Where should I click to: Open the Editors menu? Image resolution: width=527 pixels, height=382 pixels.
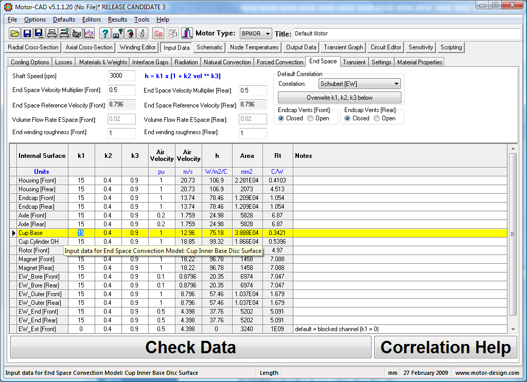pos(92,20)
